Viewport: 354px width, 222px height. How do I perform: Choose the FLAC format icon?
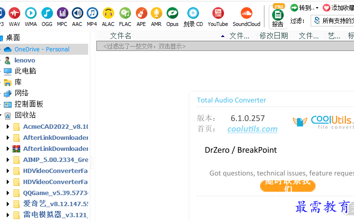[125, 13]
